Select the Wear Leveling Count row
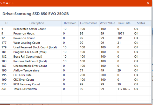This screenshot has height=105, width=153. tap(75, 43)
